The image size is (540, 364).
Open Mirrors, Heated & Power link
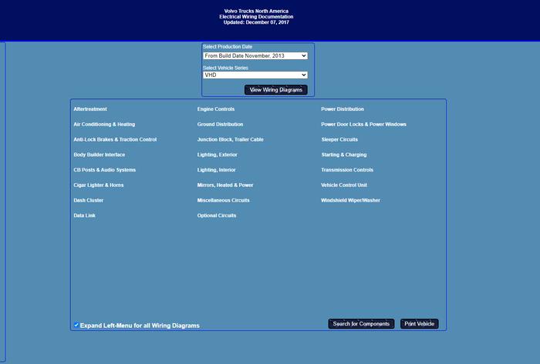[x=225, y=185]
